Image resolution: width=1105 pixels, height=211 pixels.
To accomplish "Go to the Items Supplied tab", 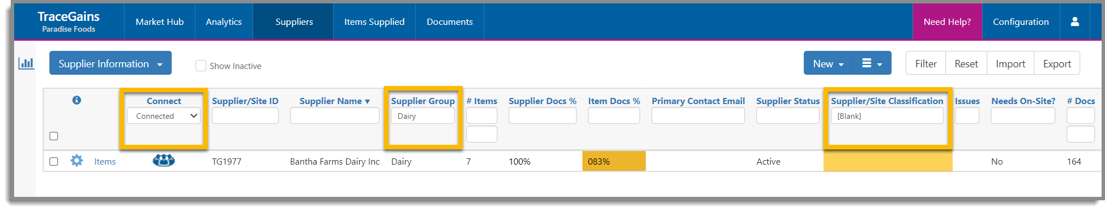I will [374, 21].
